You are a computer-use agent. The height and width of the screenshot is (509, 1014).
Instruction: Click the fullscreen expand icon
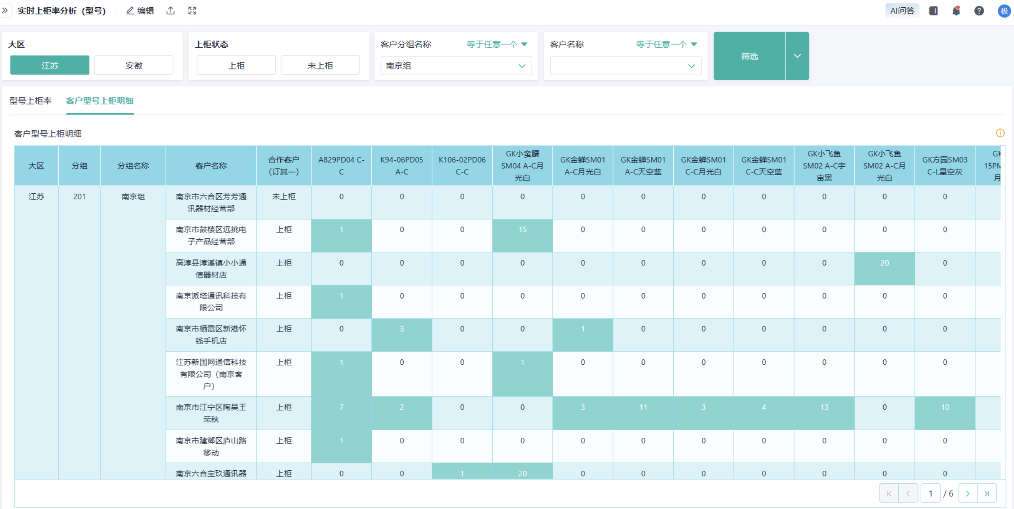point(192,11)
